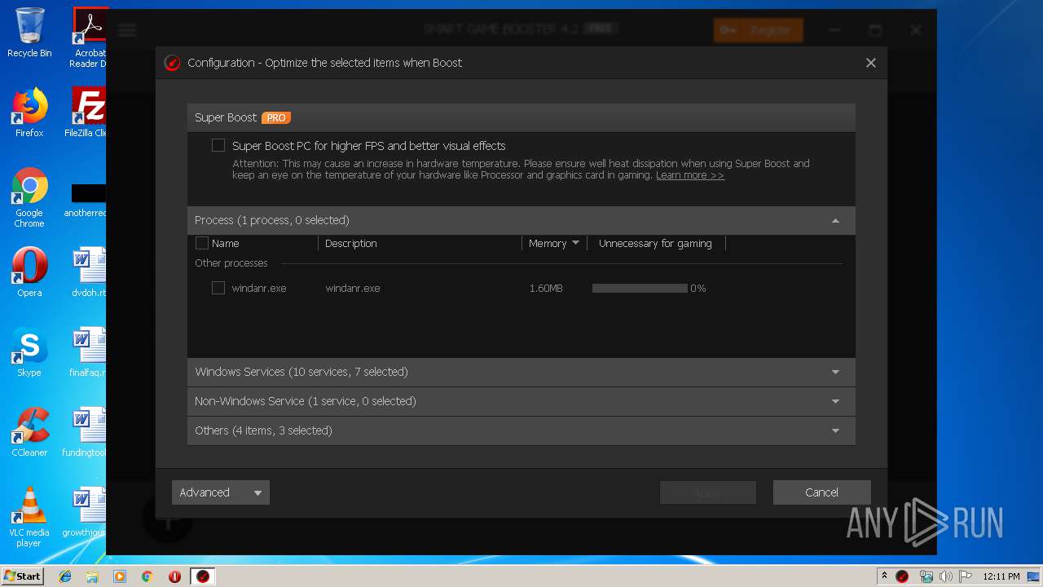The width and height of the screenshot is (1043, 587).
Task: Open the growthjou document on desktop
Action: (86, 512)
